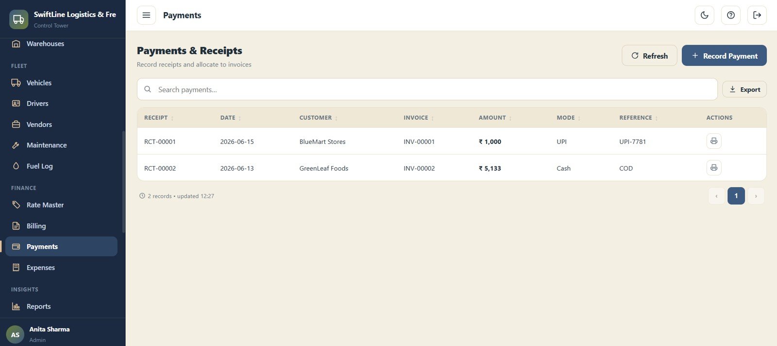Click the Export button
This screenshot has width=777, height=346.
744,89
